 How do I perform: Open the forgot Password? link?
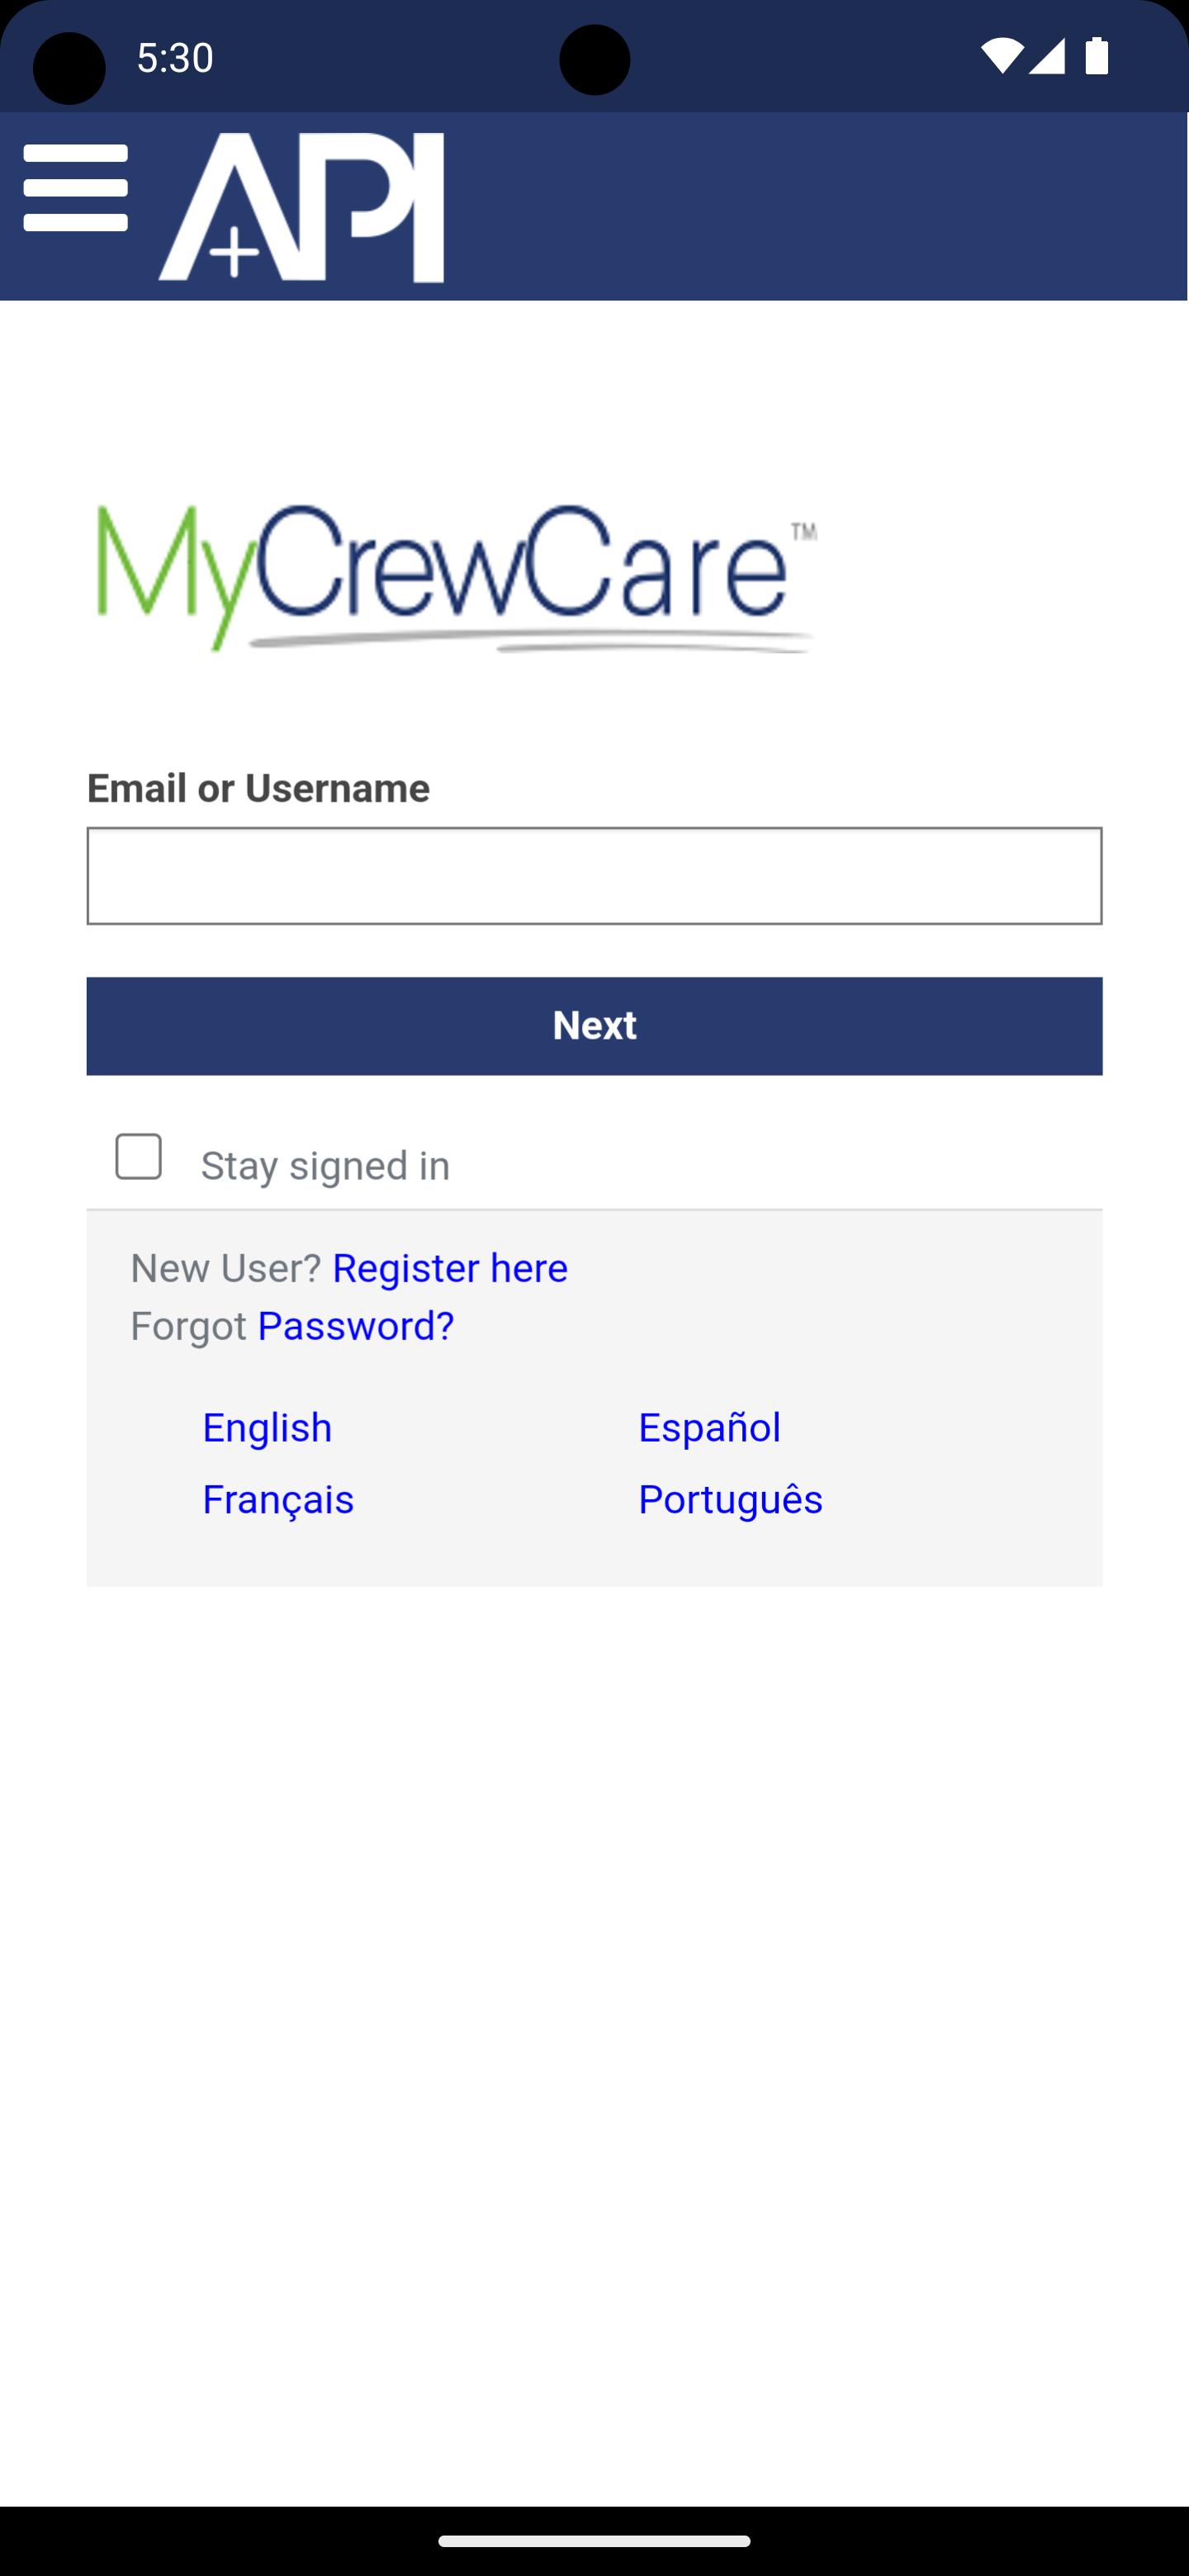pyautogui.click(x=356, y=1326)
